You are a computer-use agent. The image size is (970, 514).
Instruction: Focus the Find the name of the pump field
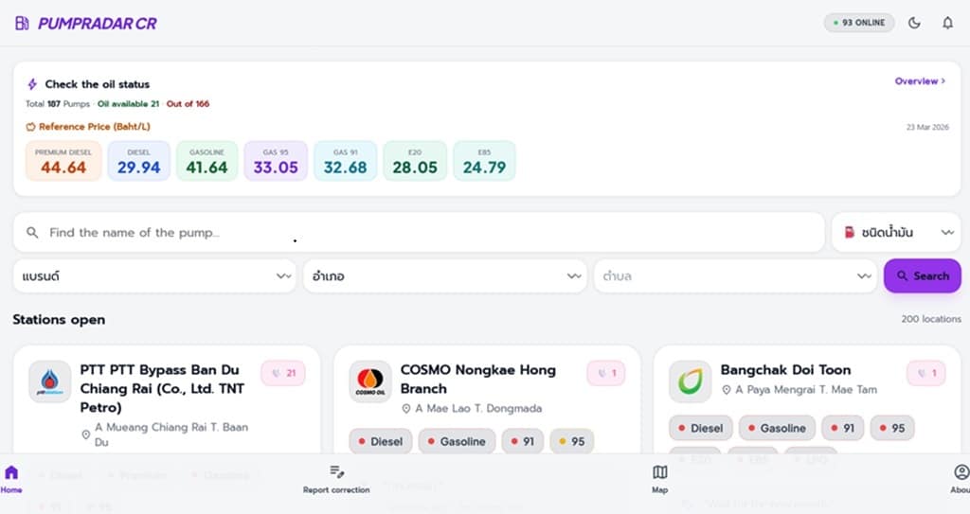point(419,233)
